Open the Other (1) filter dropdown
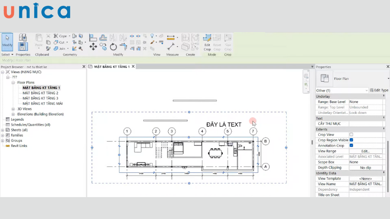Viewport: 390px width, 219px height. 342,91
